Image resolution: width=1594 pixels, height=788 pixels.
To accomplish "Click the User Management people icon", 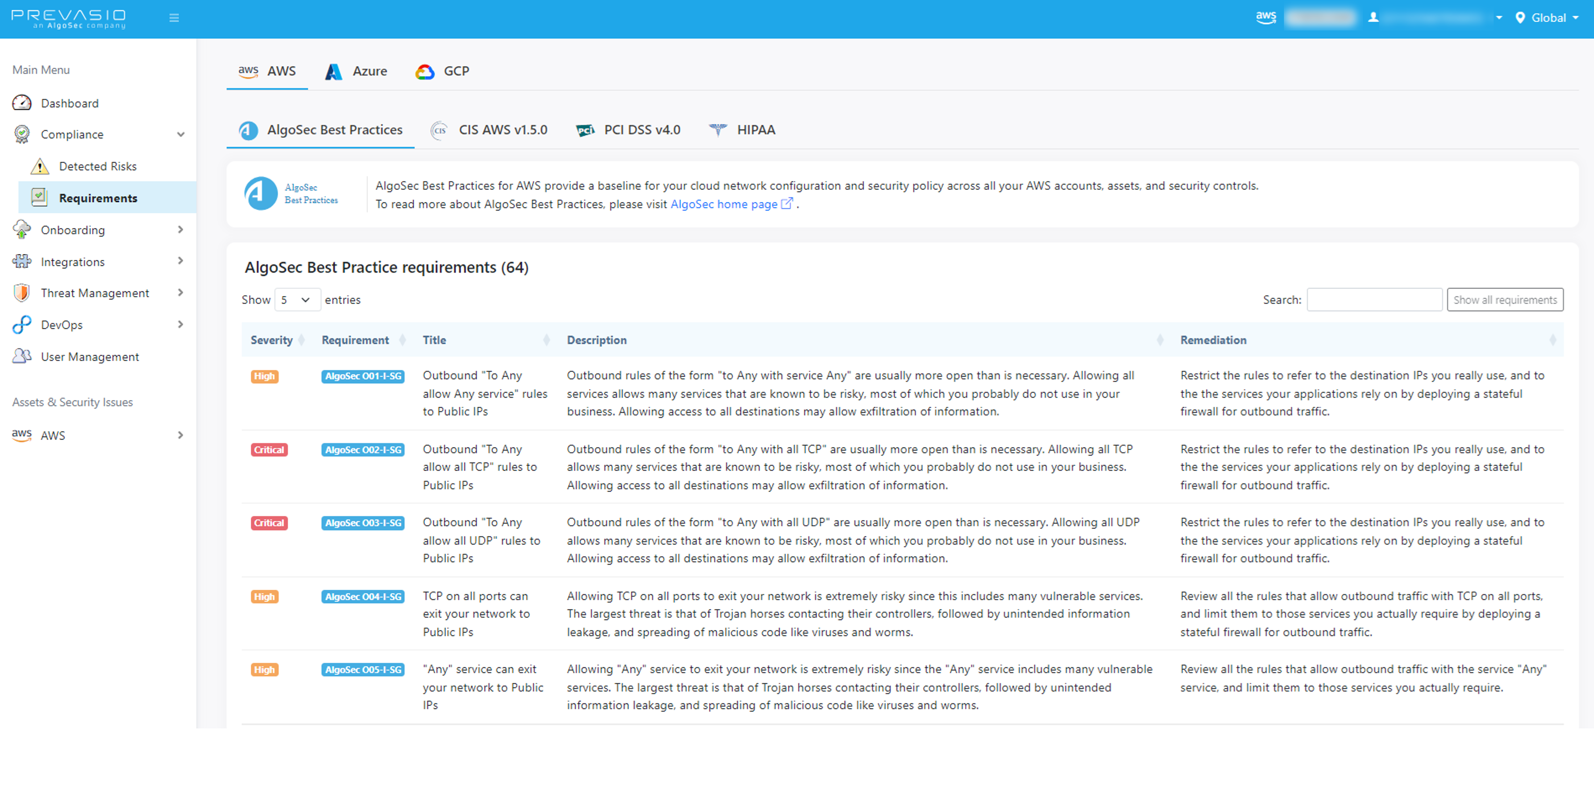I will [22, 357].
